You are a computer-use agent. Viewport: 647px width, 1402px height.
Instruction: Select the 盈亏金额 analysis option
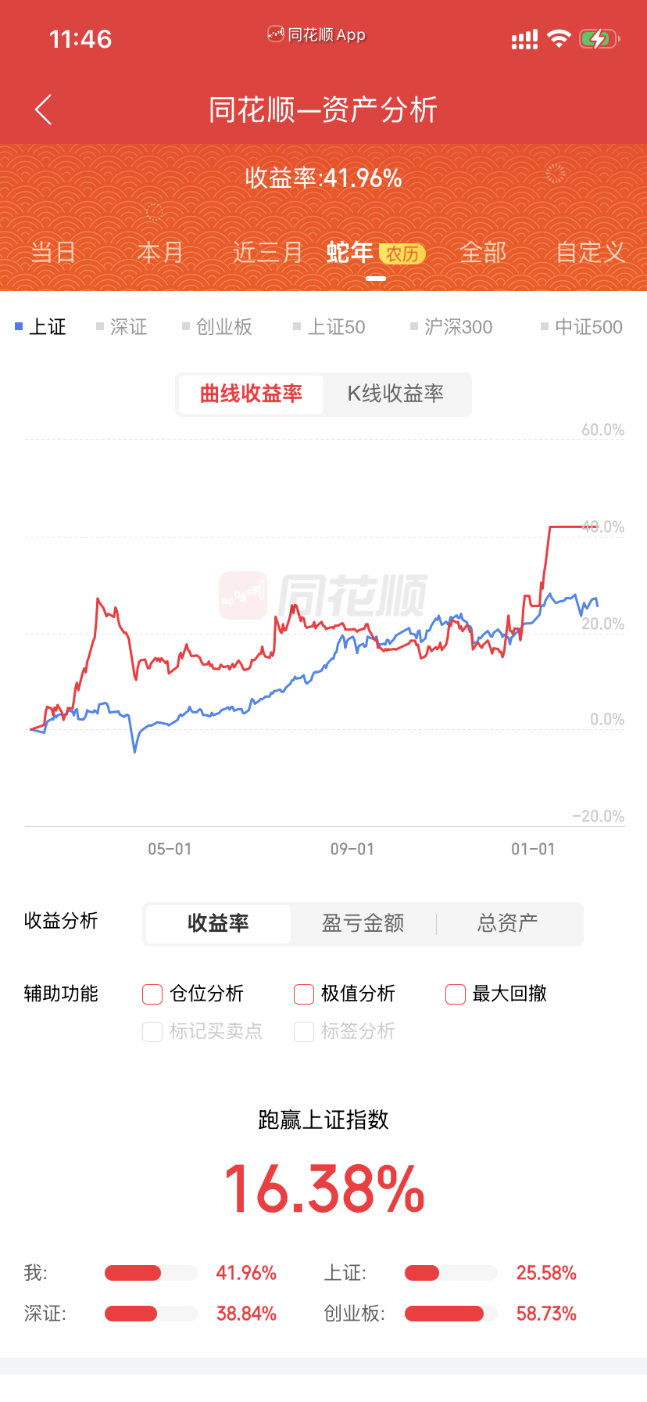point(363,923)
